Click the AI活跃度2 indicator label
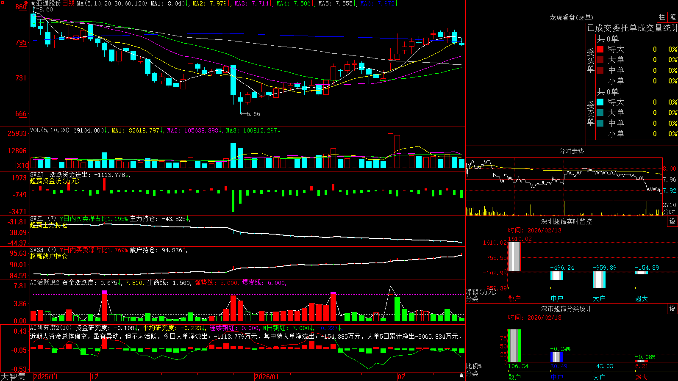Screen dimensions: 678x381 [x=44, y=283]
